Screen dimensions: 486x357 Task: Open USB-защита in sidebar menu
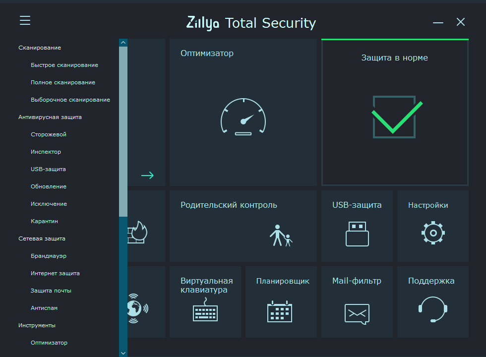(x=49, y=169)
